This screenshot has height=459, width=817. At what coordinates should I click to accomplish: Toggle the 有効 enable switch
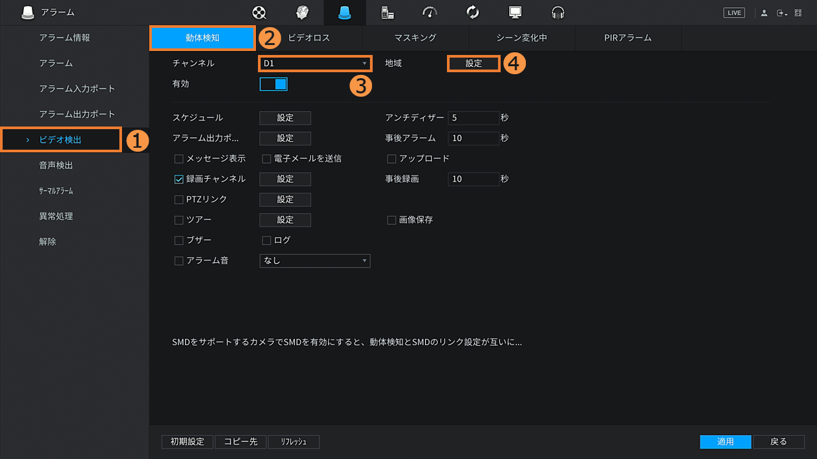click(273, 84)
